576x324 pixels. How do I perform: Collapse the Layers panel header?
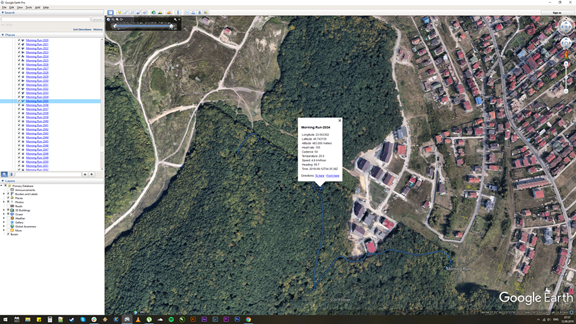pyautogui.click(x=3, y=181)
